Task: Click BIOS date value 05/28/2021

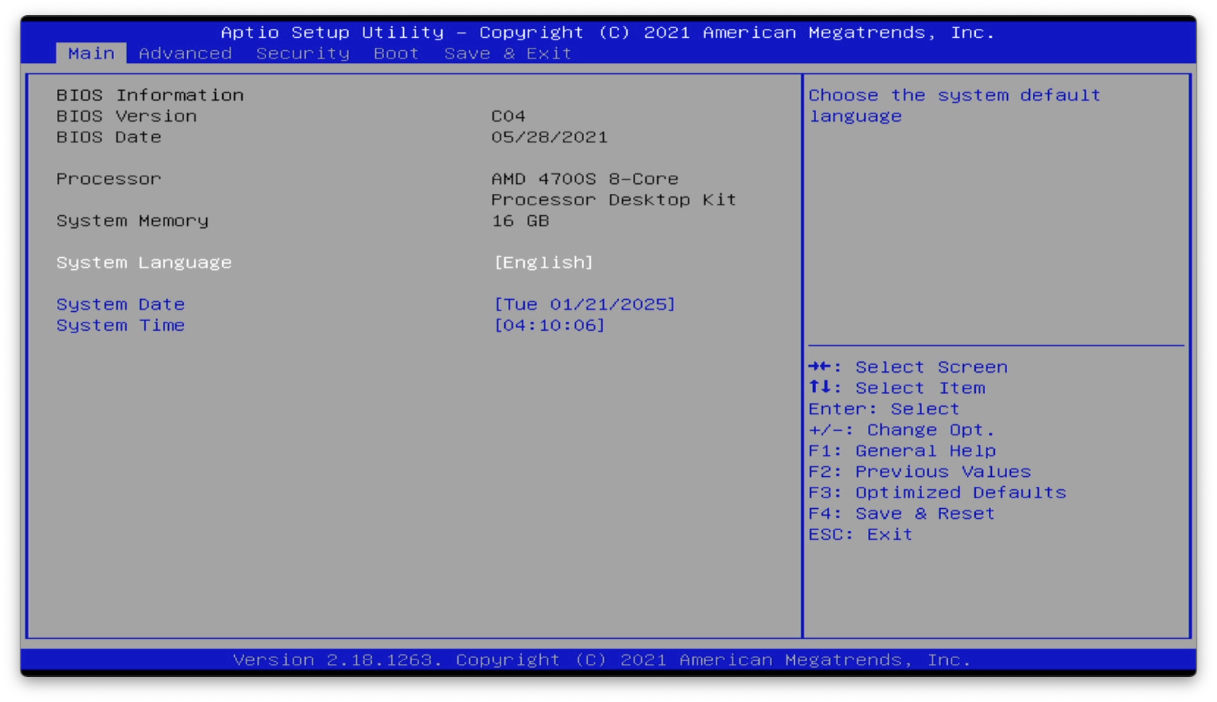Action: click(549, 137)
